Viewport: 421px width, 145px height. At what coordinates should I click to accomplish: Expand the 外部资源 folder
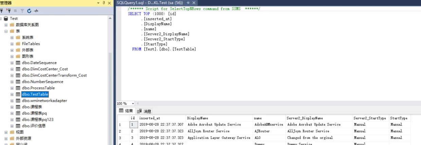[6, 139]
